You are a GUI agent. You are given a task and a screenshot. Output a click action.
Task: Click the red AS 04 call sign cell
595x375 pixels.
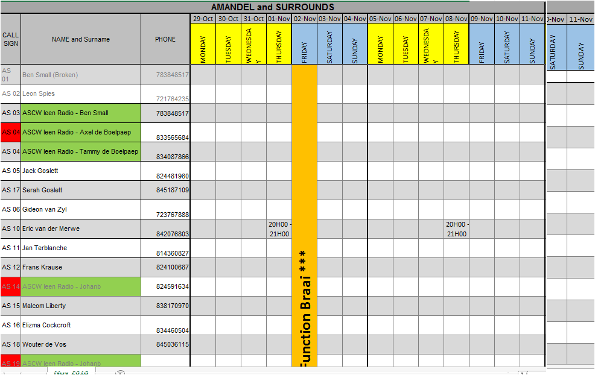tap(10, 132)
